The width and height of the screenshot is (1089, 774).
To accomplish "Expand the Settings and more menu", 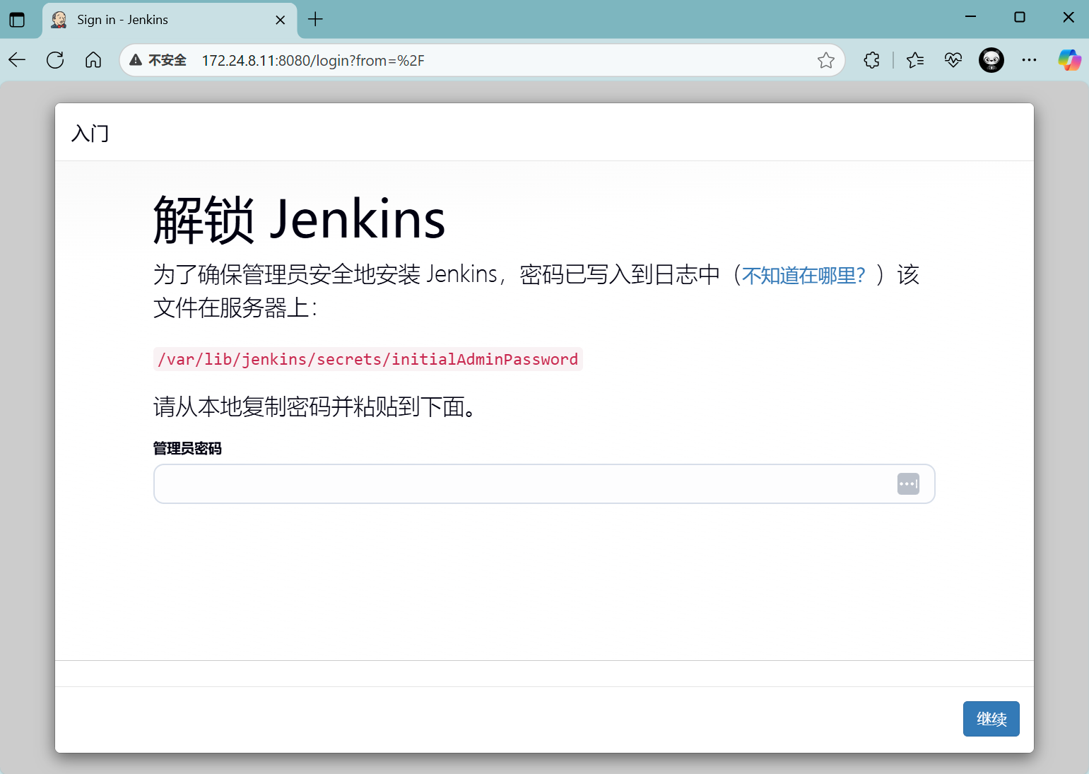I will coord(1029,61).
